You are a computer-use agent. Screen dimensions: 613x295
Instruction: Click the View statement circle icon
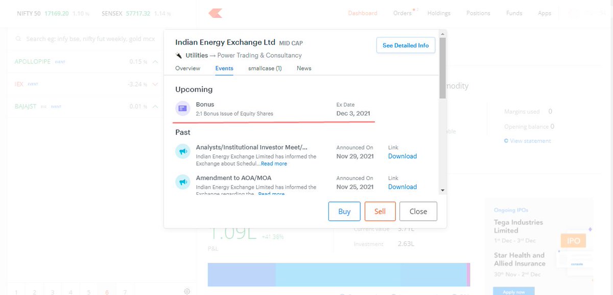(506, 141)
